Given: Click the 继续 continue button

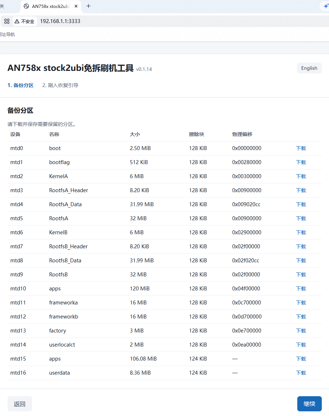Looking at the screenshot, I should coord(309,404).
